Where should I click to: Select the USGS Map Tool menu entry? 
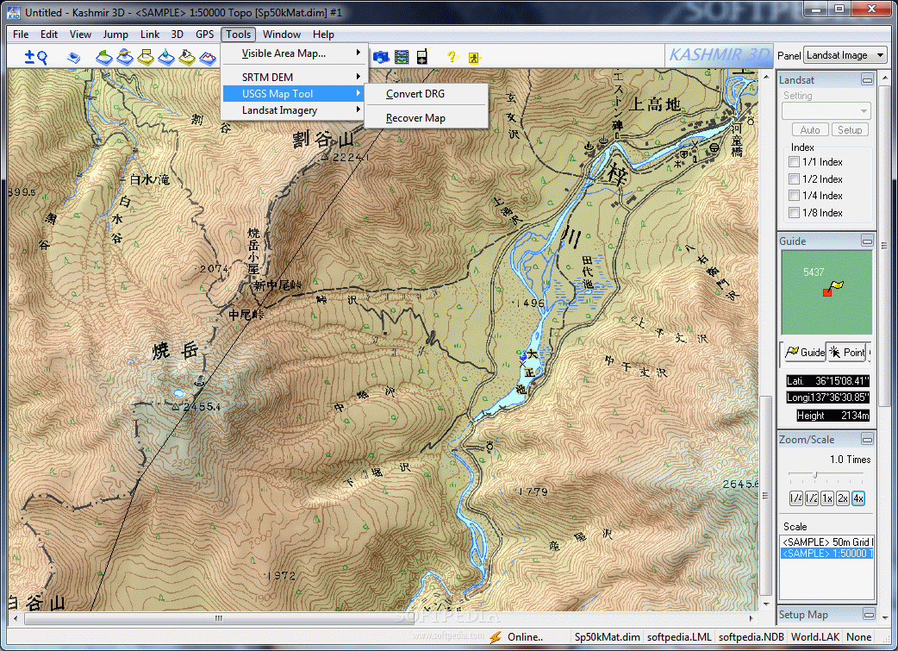[293, 93]
